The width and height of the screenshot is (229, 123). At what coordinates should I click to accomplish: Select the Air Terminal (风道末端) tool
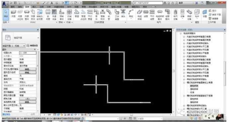[x=54, y=15]
